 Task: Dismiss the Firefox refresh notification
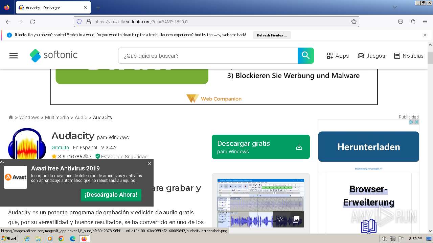click(x=425, y=35)
